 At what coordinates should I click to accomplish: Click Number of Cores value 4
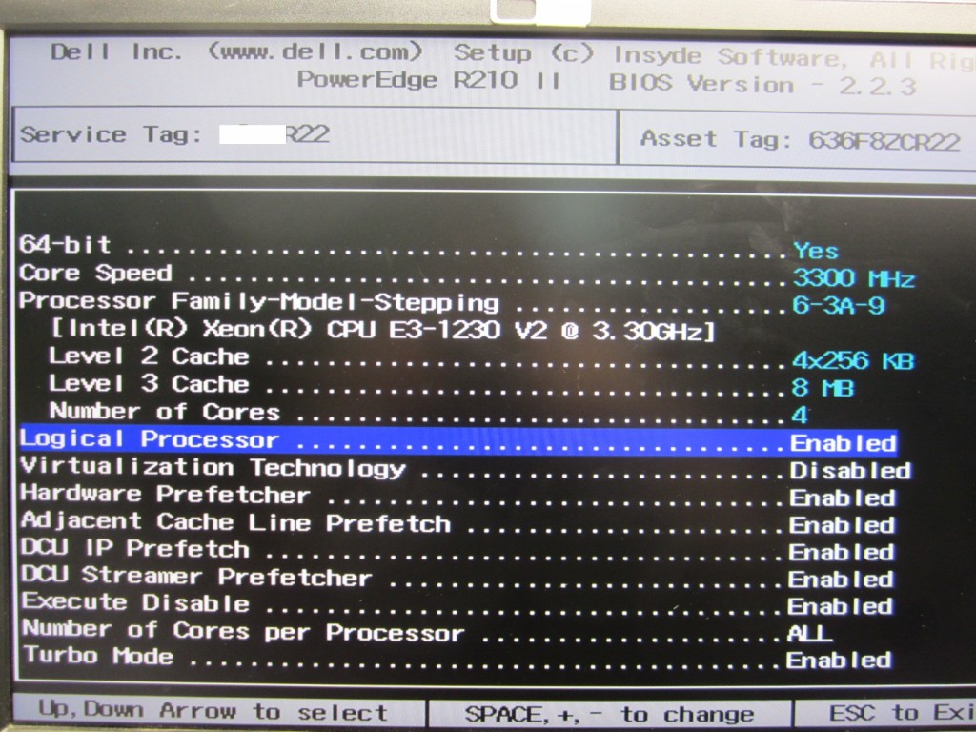point(800,416)
